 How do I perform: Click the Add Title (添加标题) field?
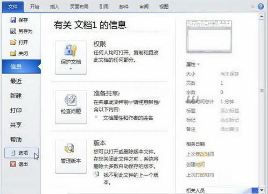coord(230,111)
